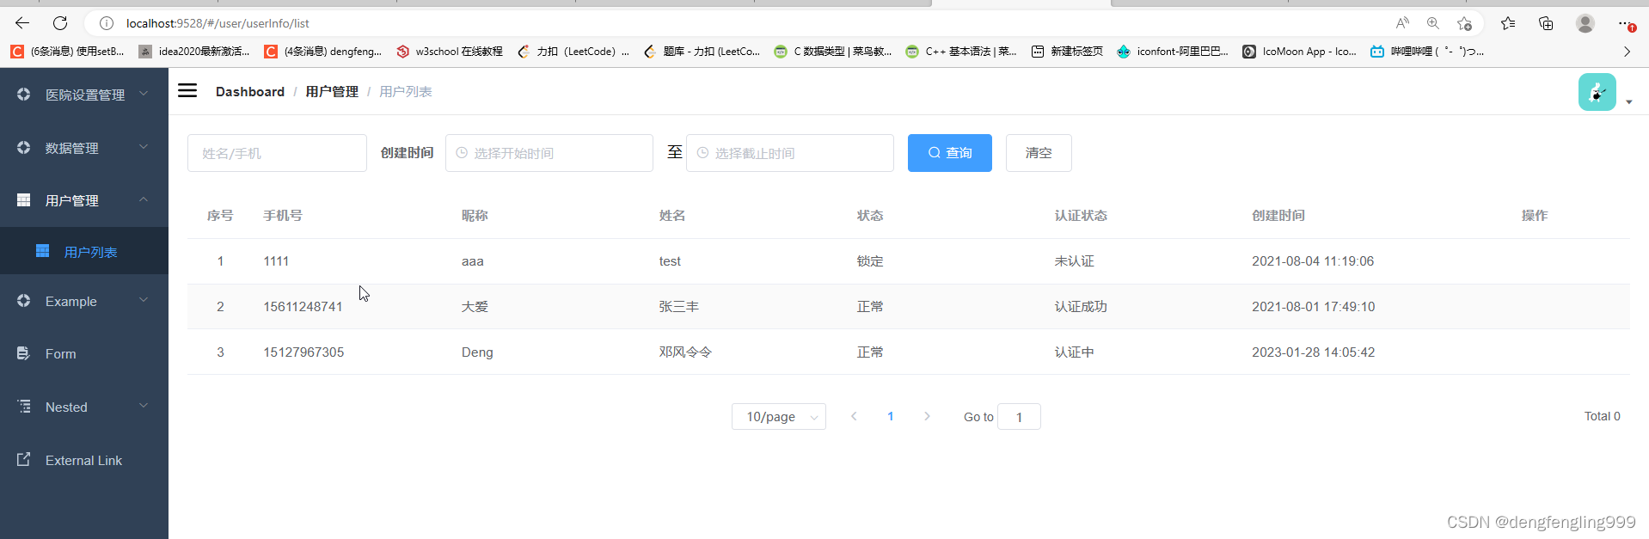This screenshot has height=539, width=1649.
Task: Open browser settings and more menu
Action: click(x=1625, y=23)
